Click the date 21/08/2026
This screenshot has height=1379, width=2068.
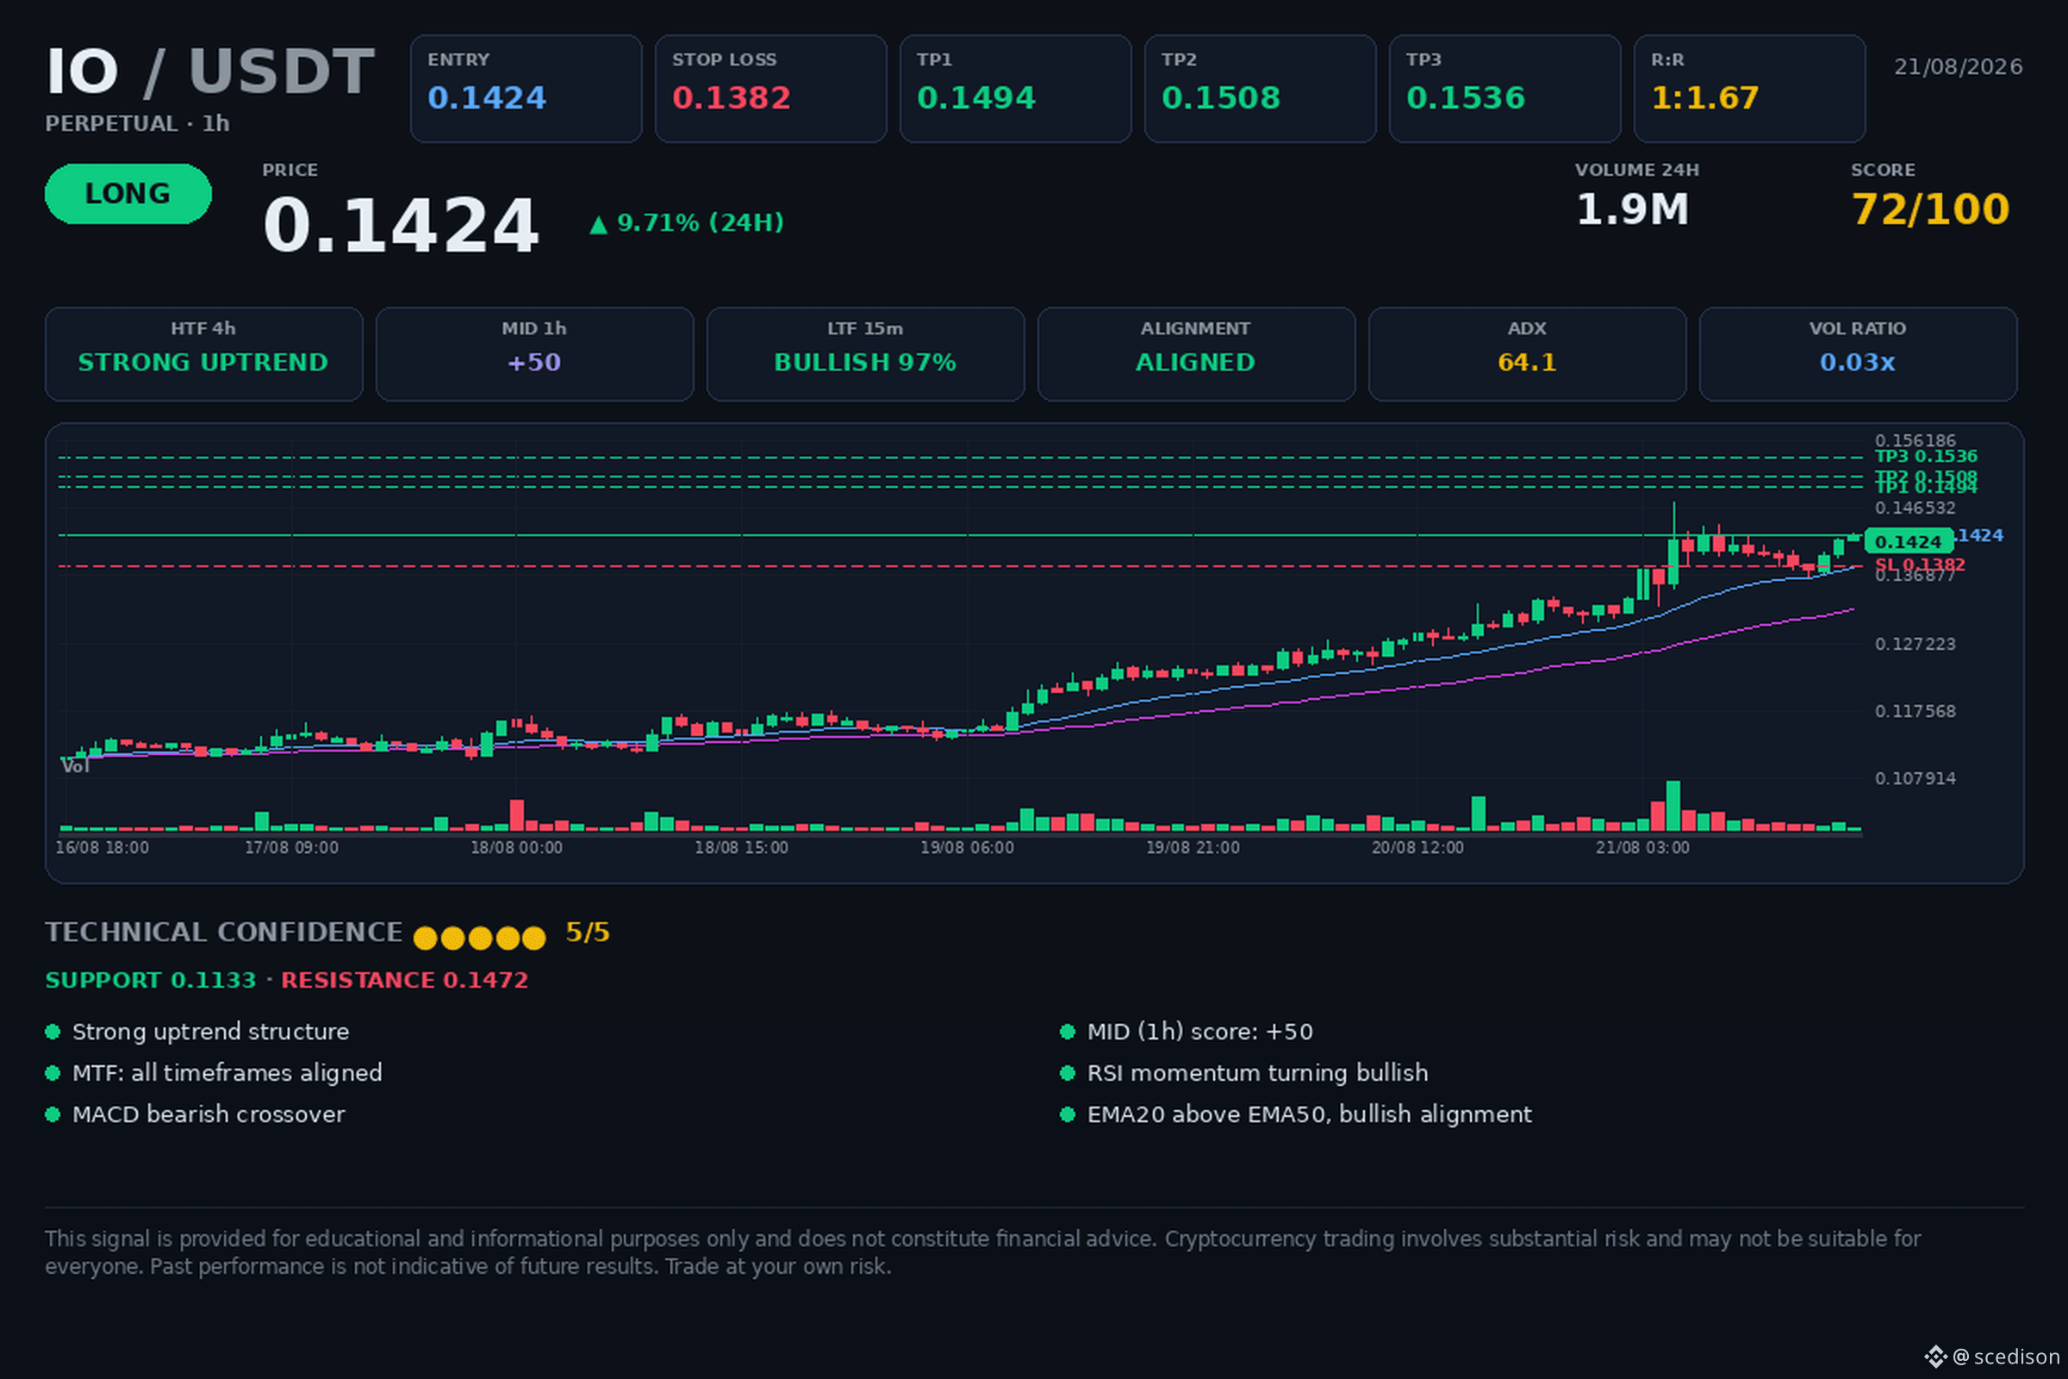coord(1958,67)
